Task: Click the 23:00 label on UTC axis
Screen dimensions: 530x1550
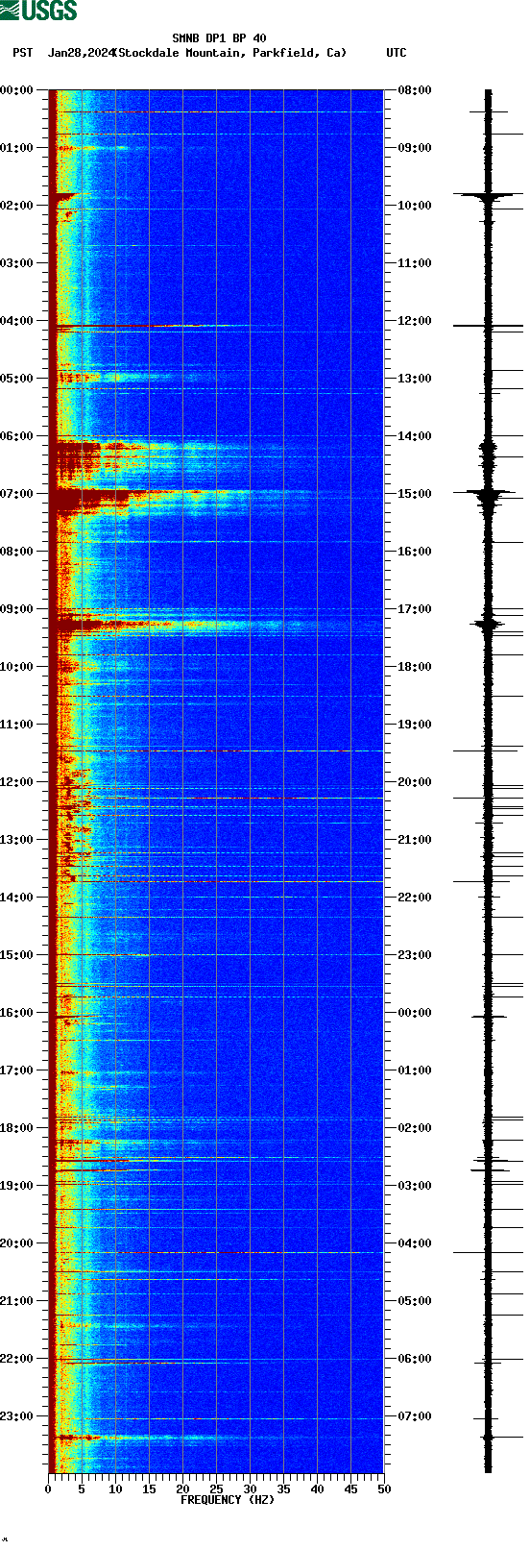Action: [415, 955]
